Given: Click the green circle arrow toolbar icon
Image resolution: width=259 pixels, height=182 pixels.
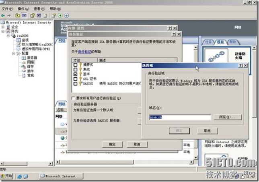Looking at the screenshot, I should (60, 16).
